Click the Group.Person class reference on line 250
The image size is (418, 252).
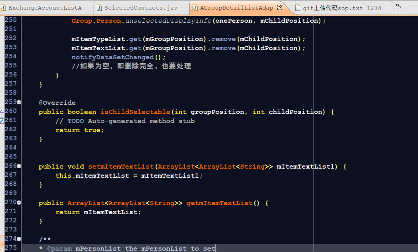(x=96, y=21)
